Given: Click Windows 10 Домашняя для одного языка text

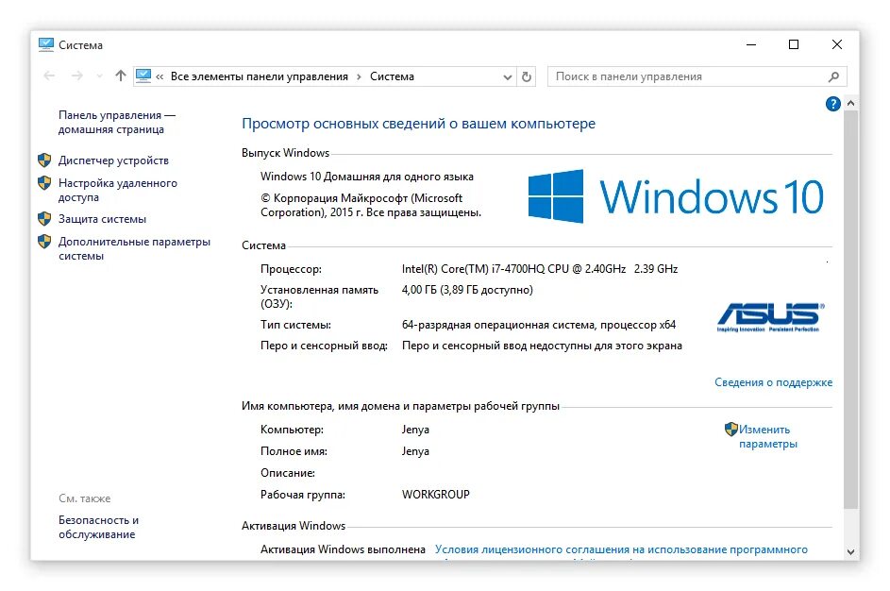Looking at the screenshot, I should pyautogui.click(x=367, y=177).
